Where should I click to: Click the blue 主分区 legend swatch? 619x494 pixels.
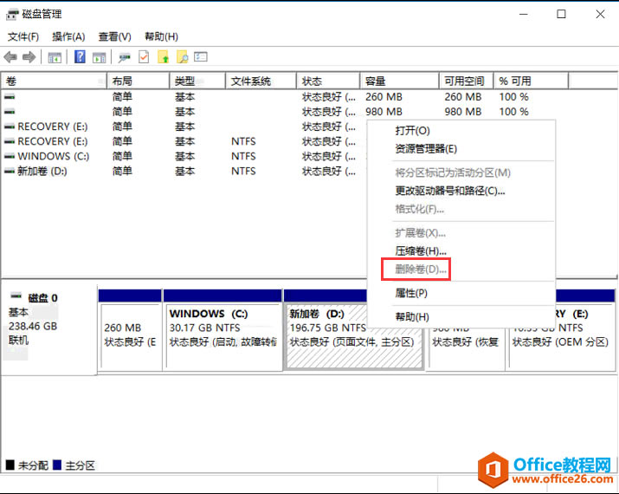[x=57, y=465]
